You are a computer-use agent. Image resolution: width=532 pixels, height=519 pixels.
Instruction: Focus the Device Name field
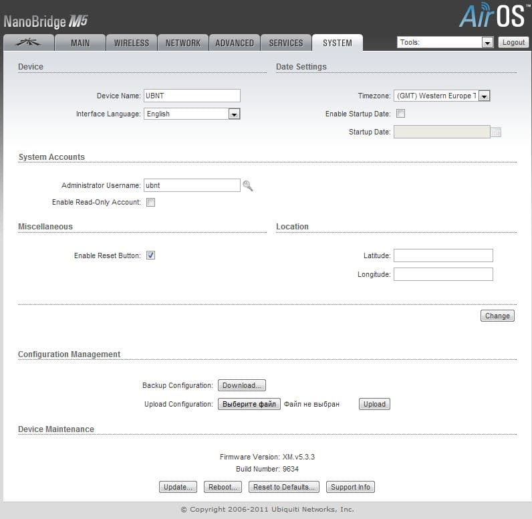coord(192,96)
